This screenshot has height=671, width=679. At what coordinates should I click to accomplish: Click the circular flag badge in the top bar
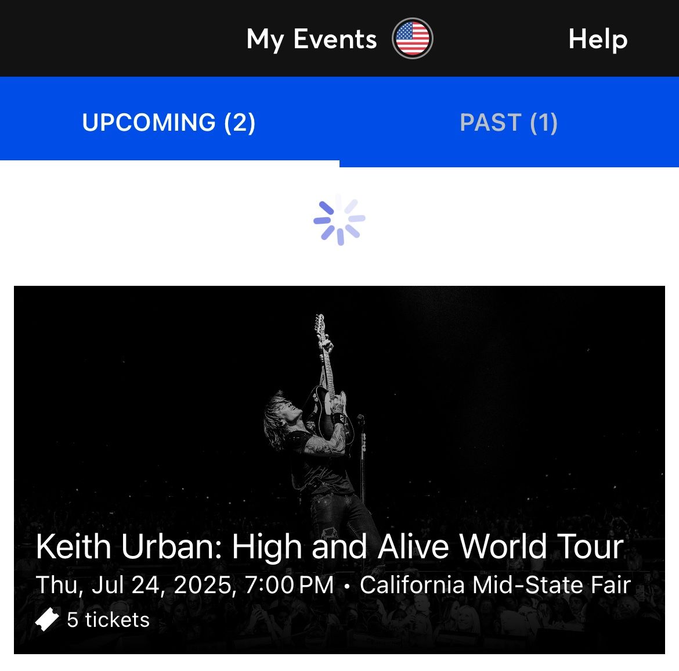click(x=413, y=37)
